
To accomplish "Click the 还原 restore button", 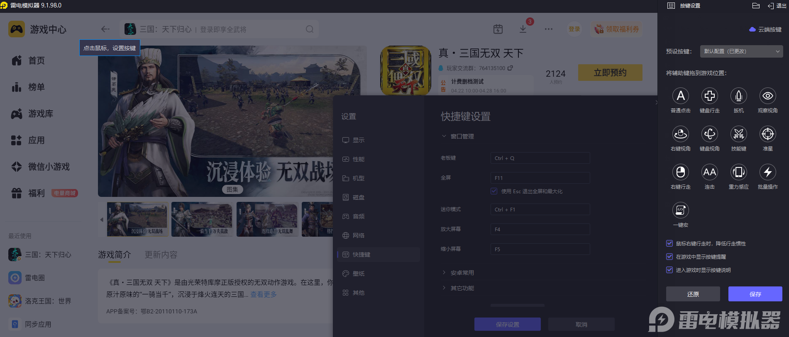I will tap(693, 294).
